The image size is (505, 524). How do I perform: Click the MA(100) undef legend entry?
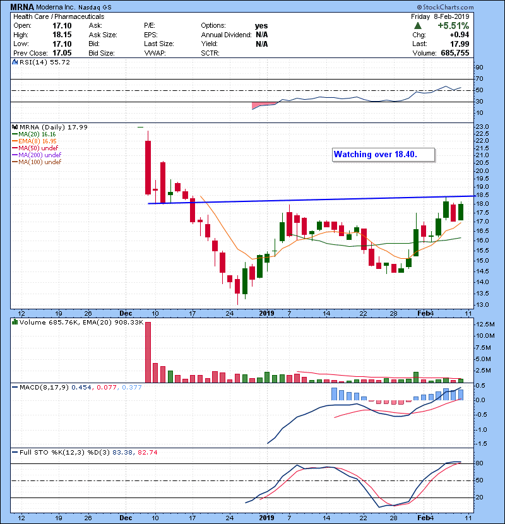[37, 162]
